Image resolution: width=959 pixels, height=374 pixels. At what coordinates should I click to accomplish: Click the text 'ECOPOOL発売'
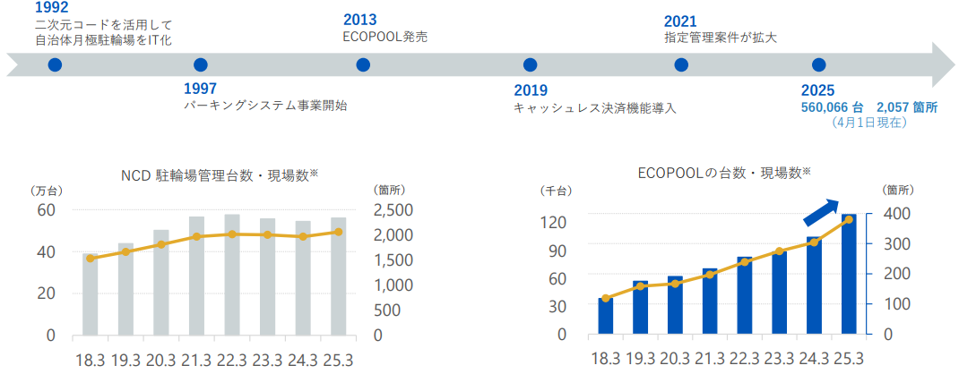tap(385, 37)
